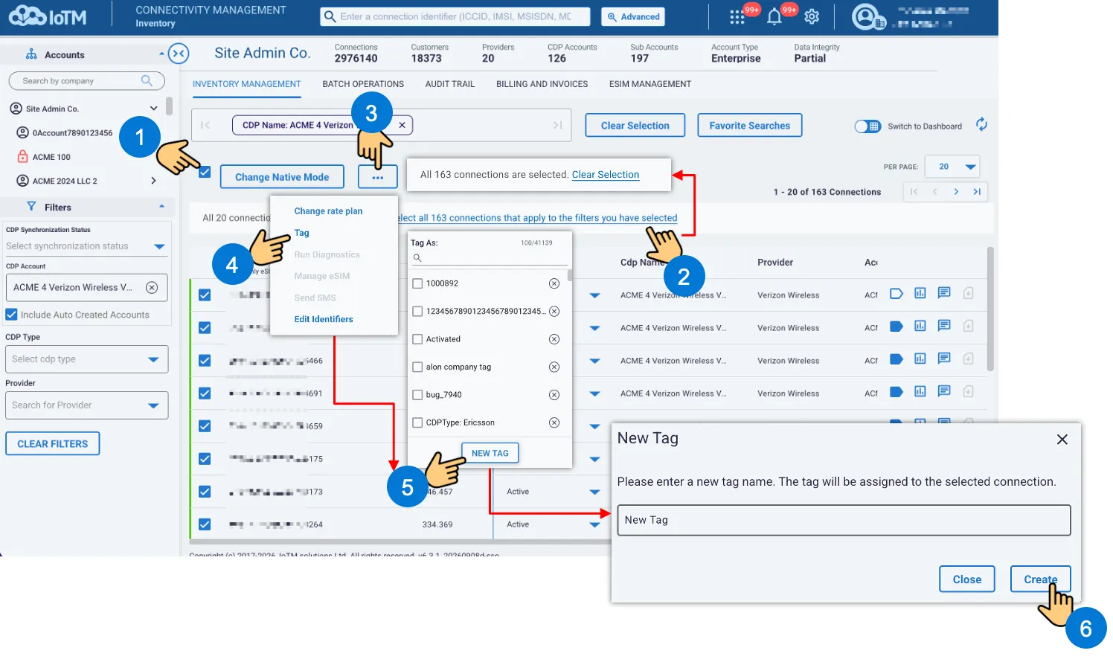Click the search magnifier in company search
Viewport: 1113px width, 665px height.
click(147, 80)
